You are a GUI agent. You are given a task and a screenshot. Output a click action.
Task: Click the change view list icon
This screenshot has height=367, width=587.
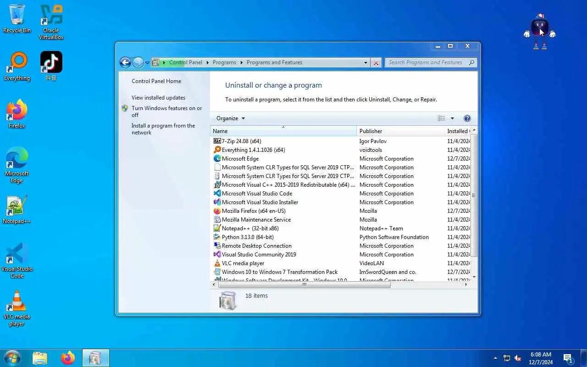[441, 118]
